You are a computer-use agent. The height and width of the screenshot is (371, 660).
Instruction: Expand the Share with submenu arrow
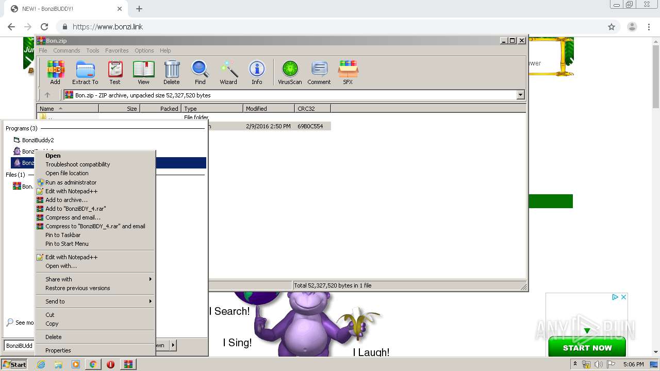click(x=151, y=279)
